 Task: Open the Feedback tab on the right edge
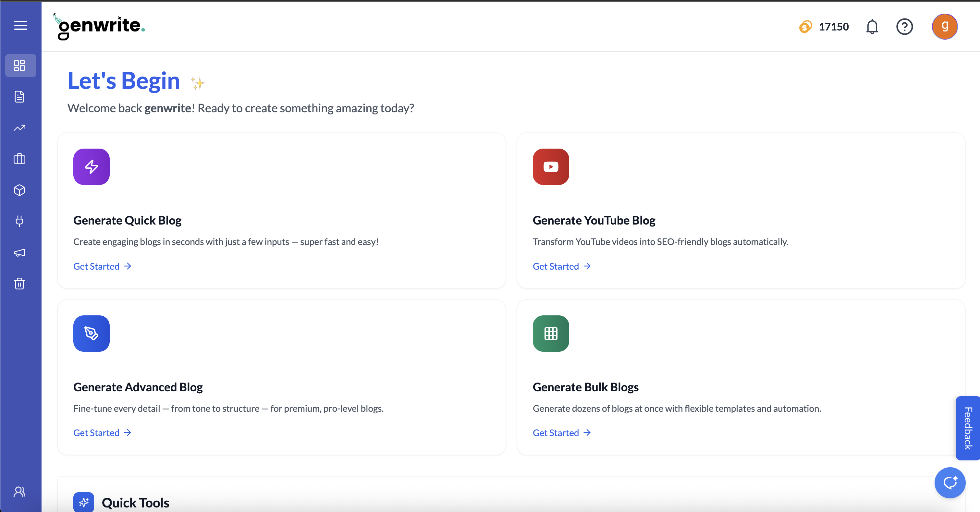tap(968, 428)
